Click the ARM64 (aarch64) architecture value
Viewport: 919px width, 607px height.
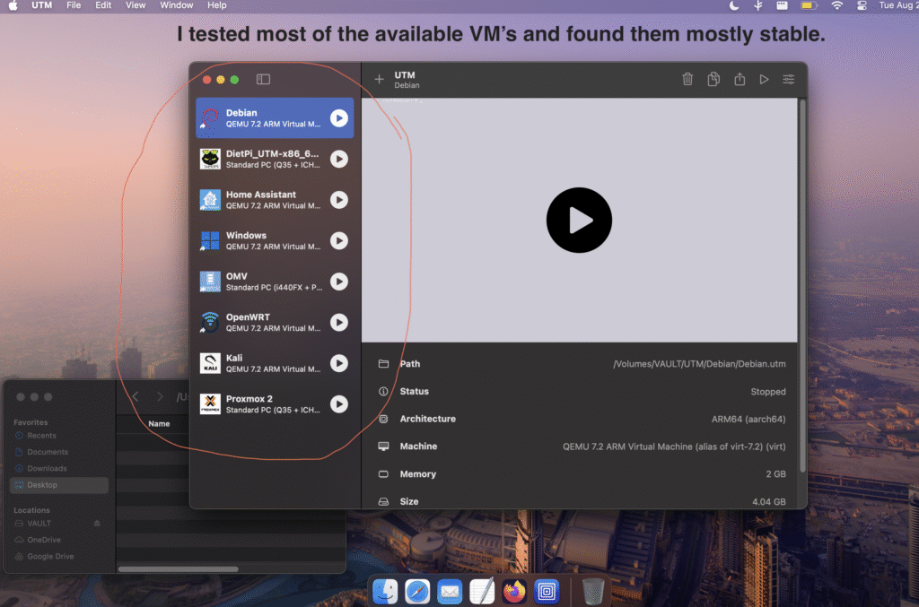tap(748, 419)
